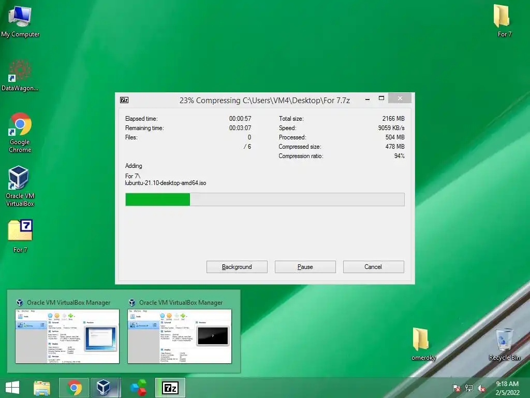Minimize the 7-Zip compressing dialog
This screenshot has height=398, width=530.
coord(367,99)
